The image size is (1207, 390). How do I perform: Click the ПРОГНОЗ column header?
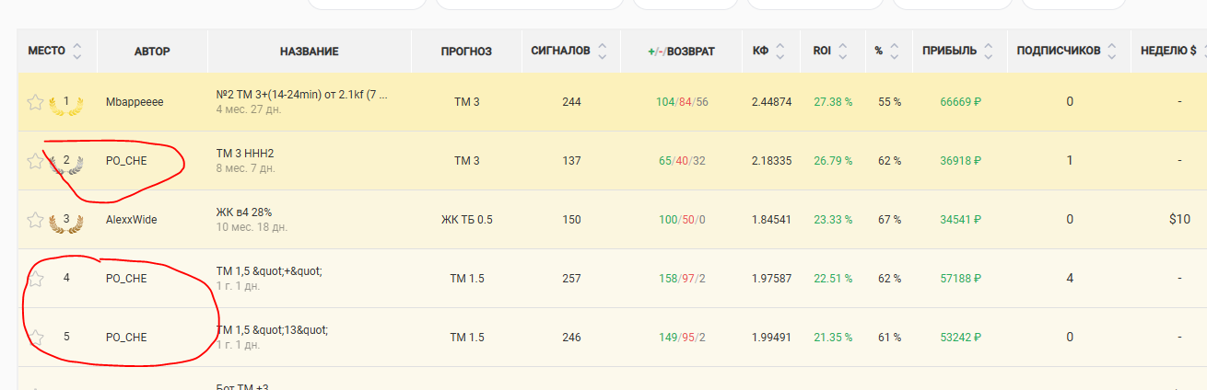click(x=466, y=52)
